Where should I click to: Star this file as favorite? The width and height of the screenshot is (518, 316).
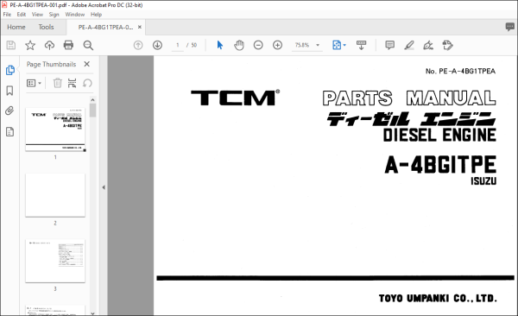coord(30,45)
